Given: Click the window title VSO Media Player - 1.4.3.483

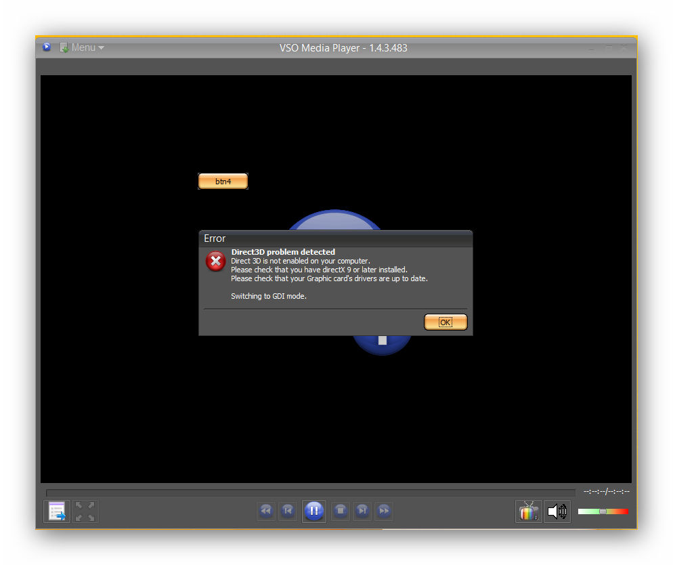Looking at the screenshot, I should point(343,47).
